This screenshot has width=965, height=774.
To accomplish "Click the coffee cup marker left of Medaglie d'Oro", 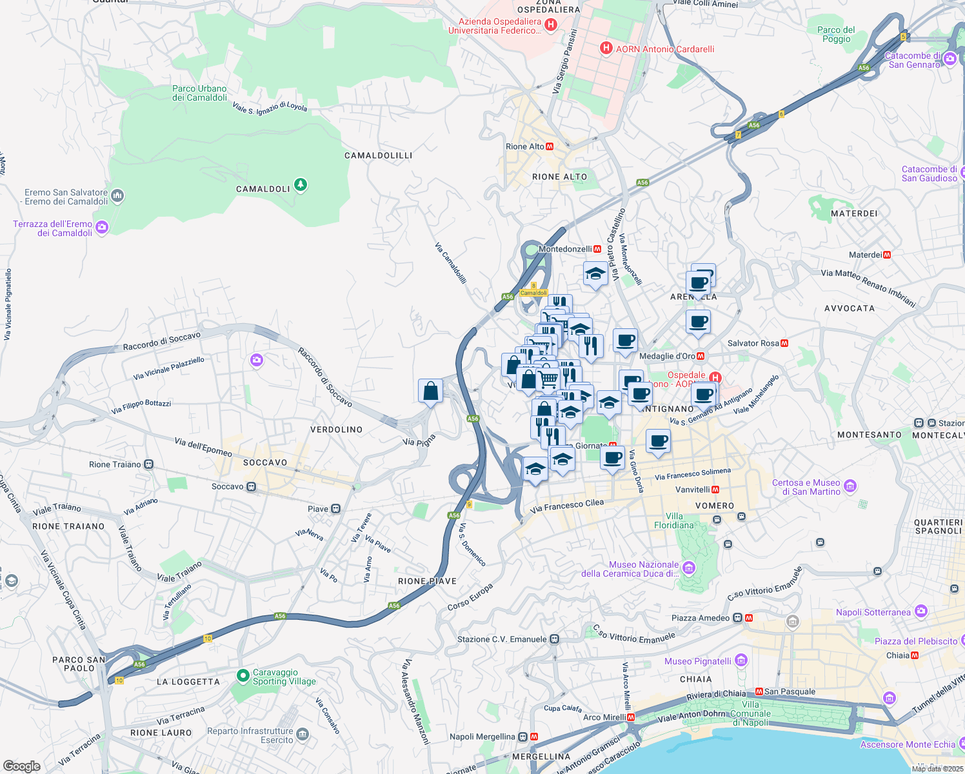I will (624, 341).
